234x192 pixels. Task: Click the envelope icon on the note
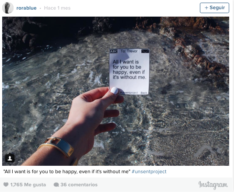(x=145, y=51)
